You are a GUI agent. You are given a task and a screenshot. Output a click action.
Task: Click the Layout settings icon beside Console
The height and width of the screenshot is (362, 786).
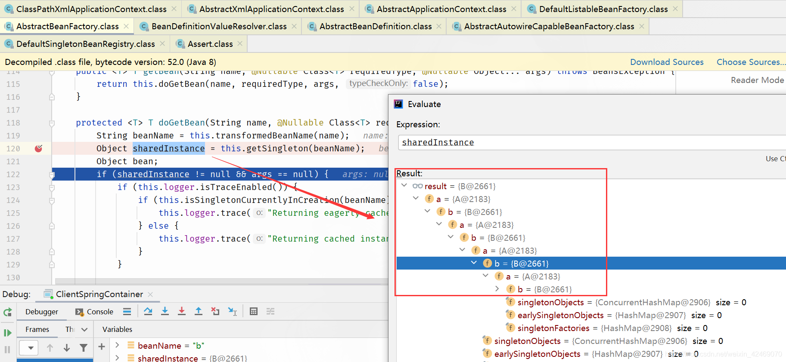(127, 312)
